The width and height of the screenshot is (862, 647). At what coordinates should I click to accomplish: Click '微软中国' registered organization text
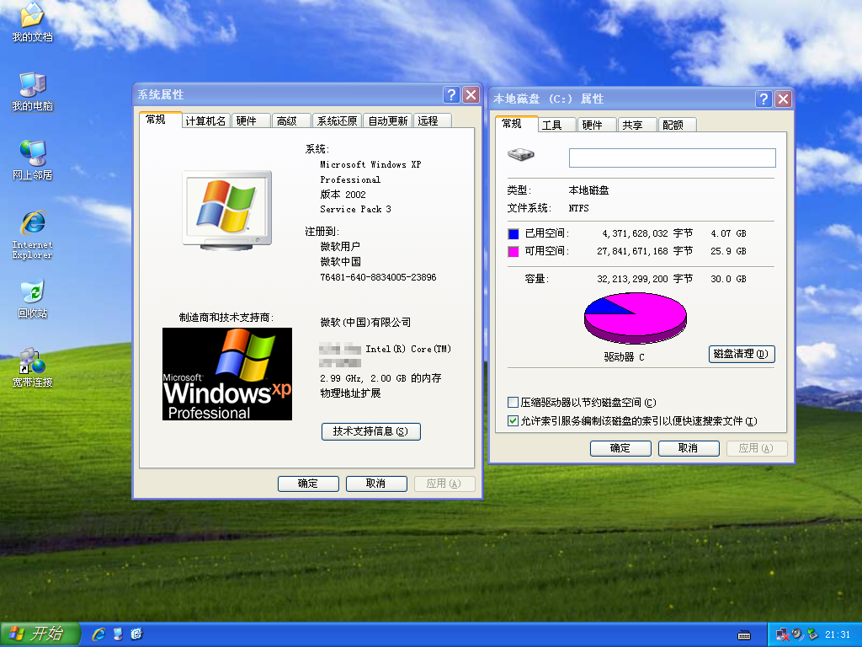340,262
